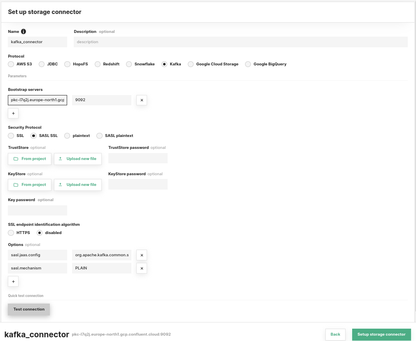
Task: Switch security protocol to SSL
Action: click(x=11, y=136)
